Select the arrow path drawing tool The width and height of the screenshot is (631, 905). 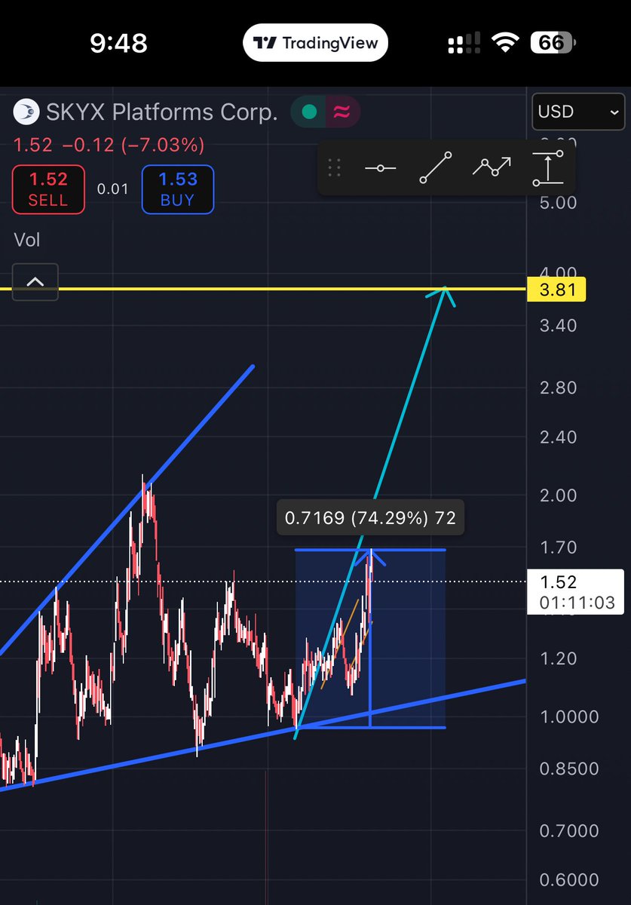click(492, 167)
